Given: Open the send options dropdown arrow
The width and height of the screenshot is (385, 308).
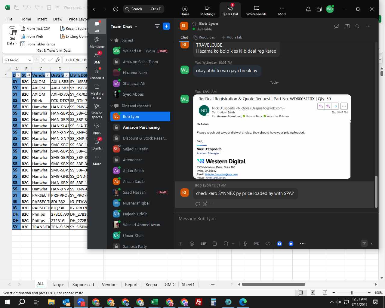Looking at the screenshot, I should [371, 243].
